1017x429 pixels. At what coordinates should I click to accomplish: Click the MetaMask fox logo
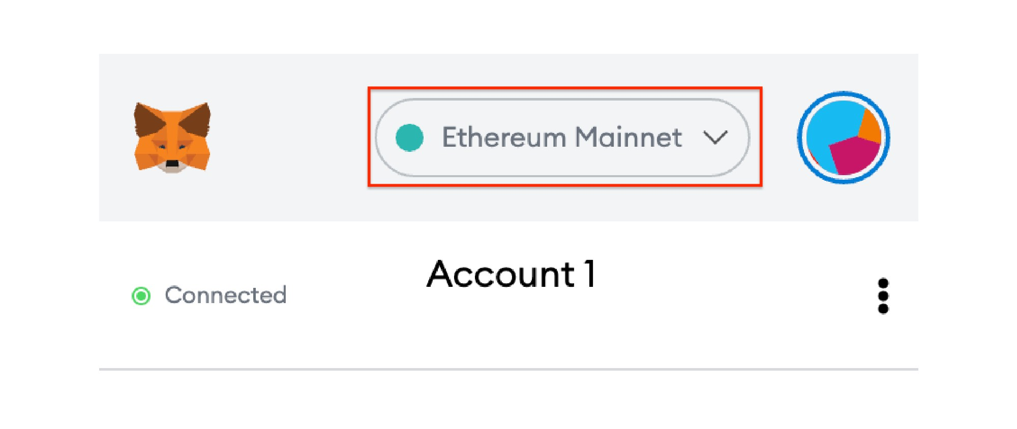click(172, 138)
